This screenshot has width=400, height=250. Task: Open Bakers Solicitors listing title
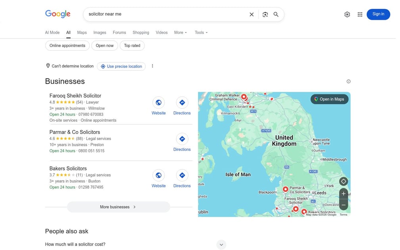[68, 169]
